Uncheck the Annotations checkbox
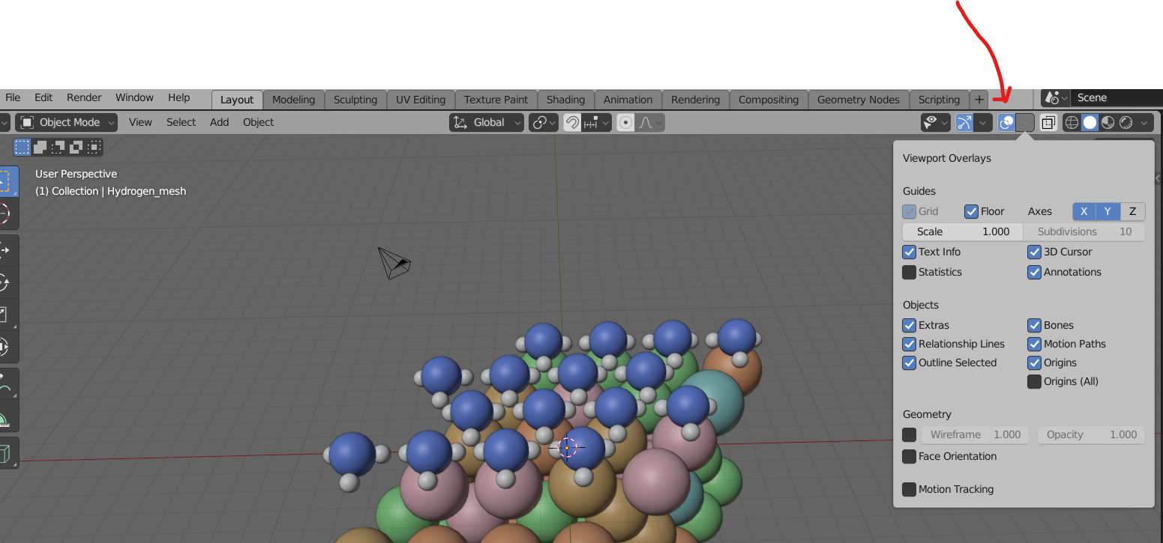Viewport: 1163px width, 543px height. click(x=1035, y=272)
